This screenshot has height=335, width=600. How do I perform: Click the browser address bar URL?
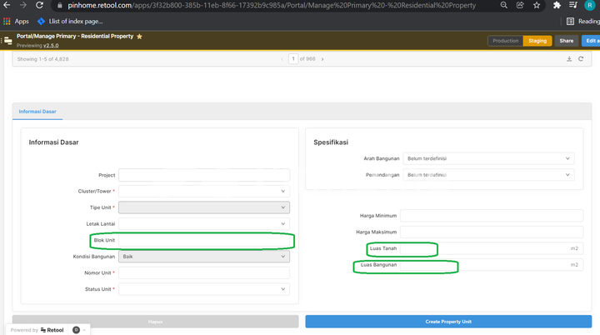pos(272,5)
